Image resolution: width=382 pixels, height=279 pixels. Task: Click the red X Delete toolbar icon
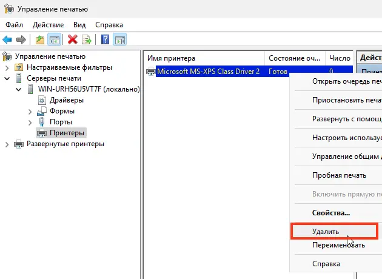(x=72, y=39)
